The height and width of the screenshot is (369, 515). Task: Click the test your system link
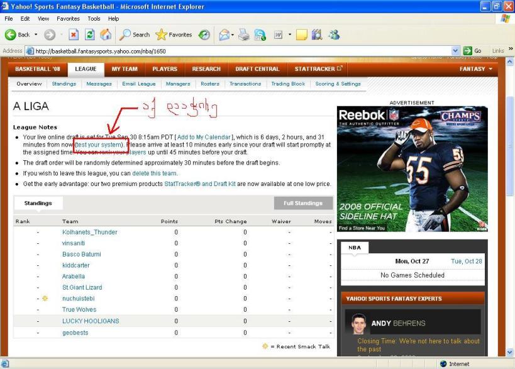click(99, 145)
